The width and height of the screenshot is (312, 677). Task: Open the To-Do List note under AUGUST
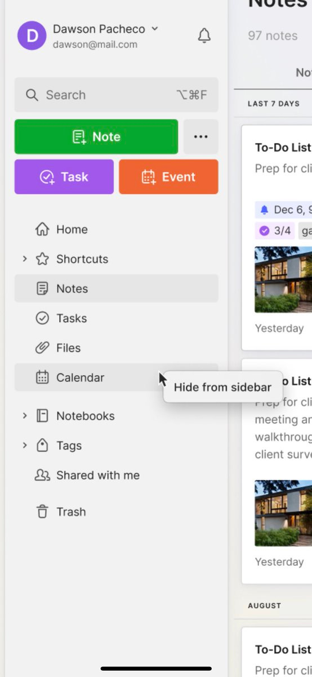tap(277, 652)
